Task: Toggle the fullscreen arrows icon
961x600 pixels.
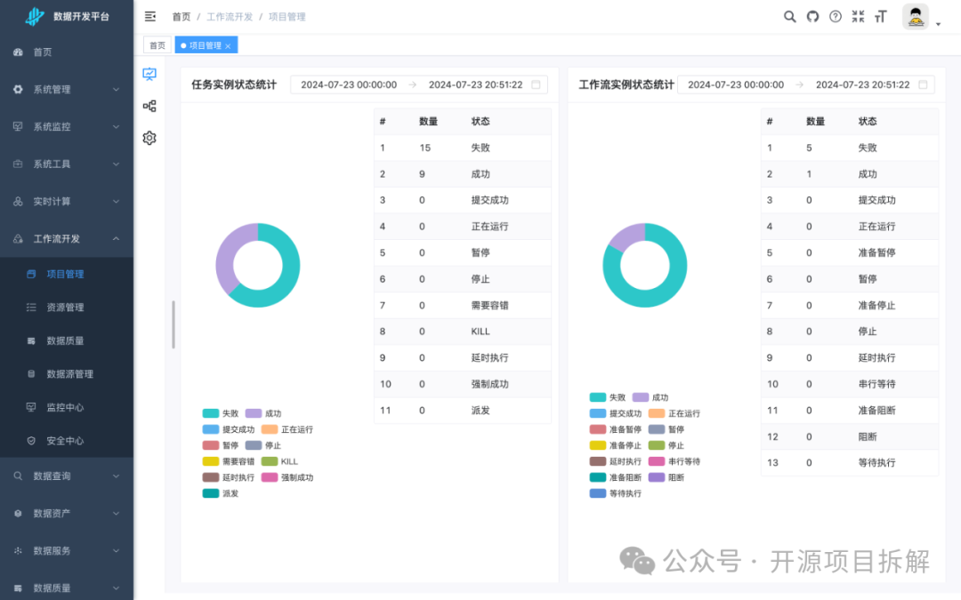Action: [858, 16]
